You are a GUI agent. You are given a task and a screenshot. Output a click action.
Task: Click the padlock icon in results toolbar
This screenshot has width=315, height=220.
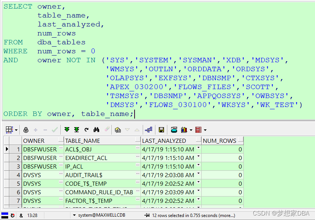click(x=26, y=129)
